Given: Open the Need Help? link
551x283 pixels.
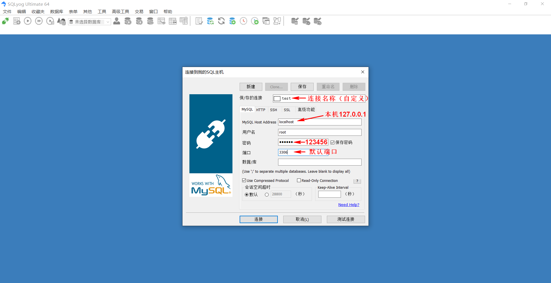Looking at the screenshot, I should [349, 205].
